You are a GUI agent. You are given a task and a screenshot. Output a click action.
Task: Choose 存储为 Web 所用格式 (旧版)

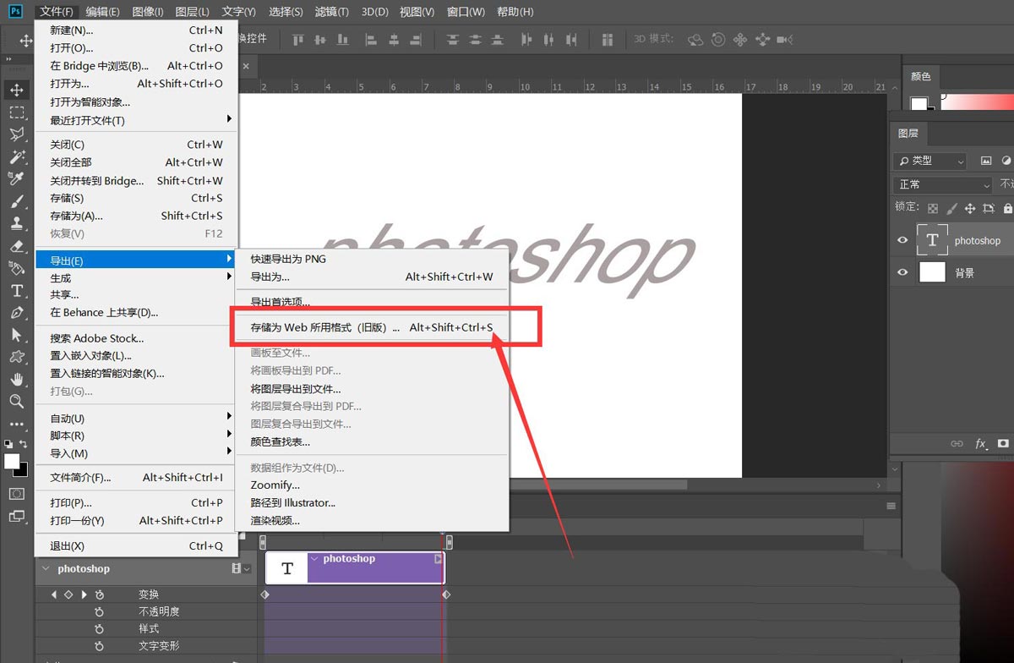point(372,327)
